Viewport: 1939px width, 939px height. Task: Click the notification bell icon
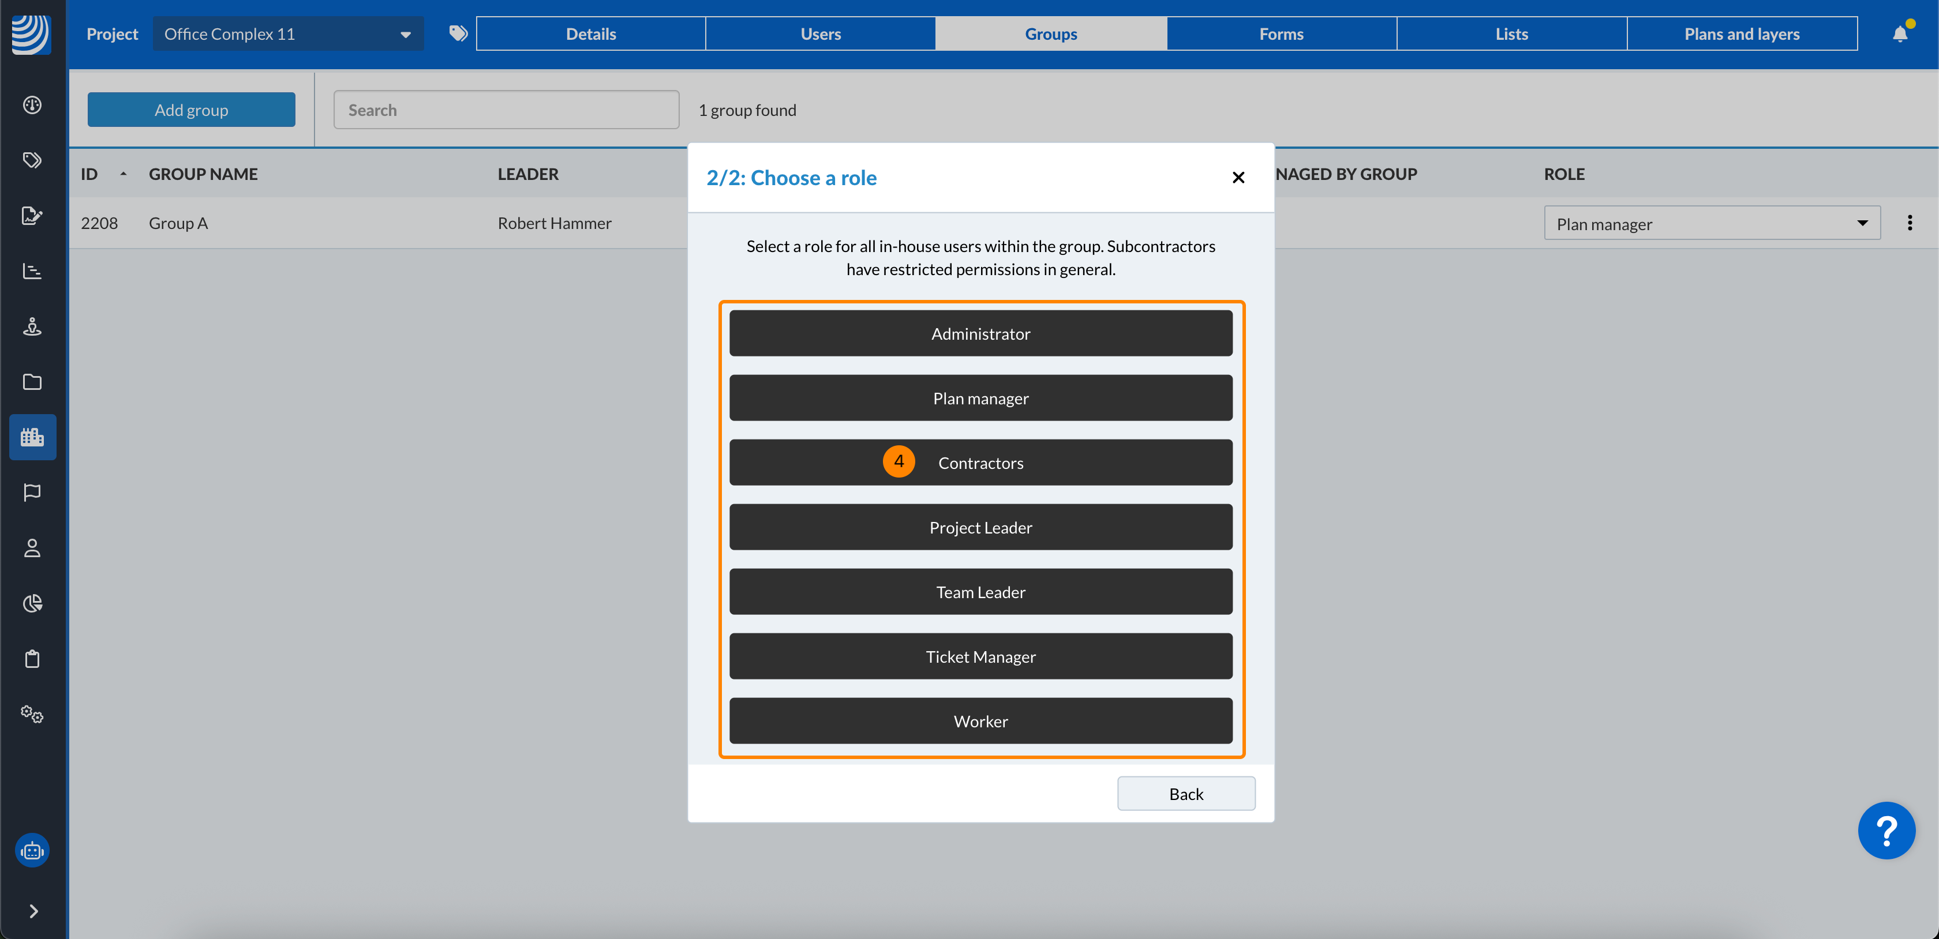click(1899, 34)
